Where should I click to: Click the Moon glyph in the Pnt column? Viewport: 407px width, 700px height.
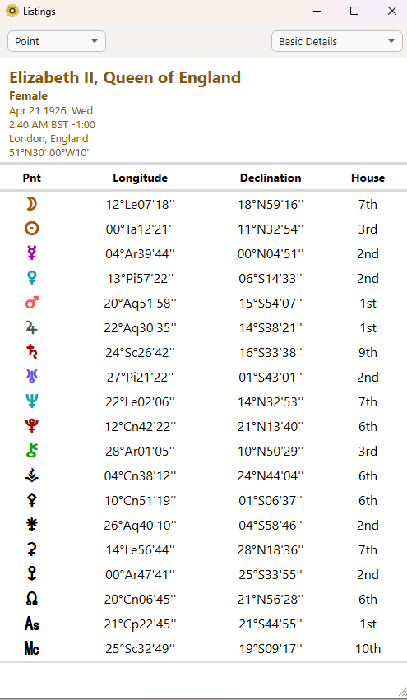[x=31, y=205]
